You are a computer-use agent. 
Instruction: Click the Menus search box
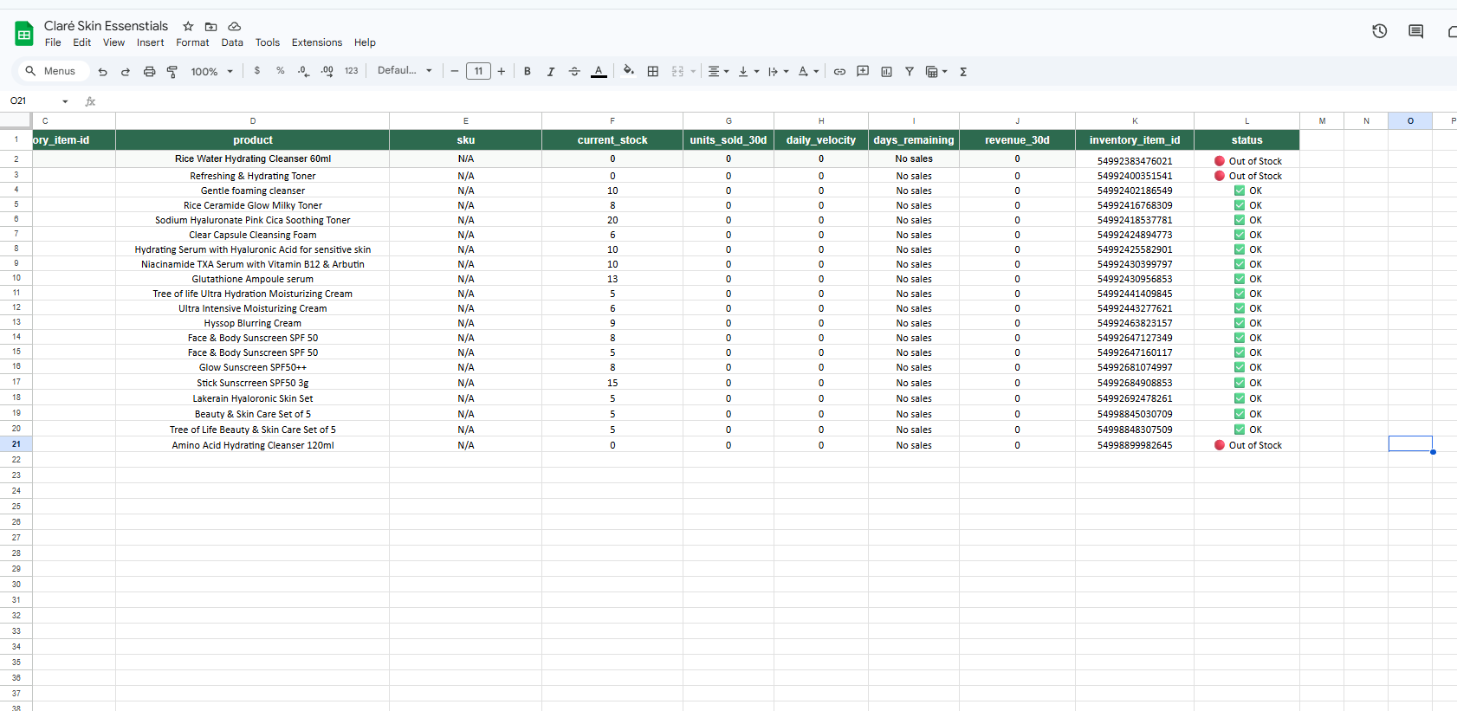click(x=53, y=71)
